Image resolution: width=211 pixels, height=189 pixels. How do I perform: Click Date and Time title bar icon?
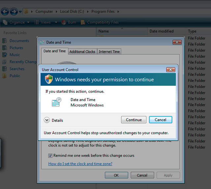point(42,42)
